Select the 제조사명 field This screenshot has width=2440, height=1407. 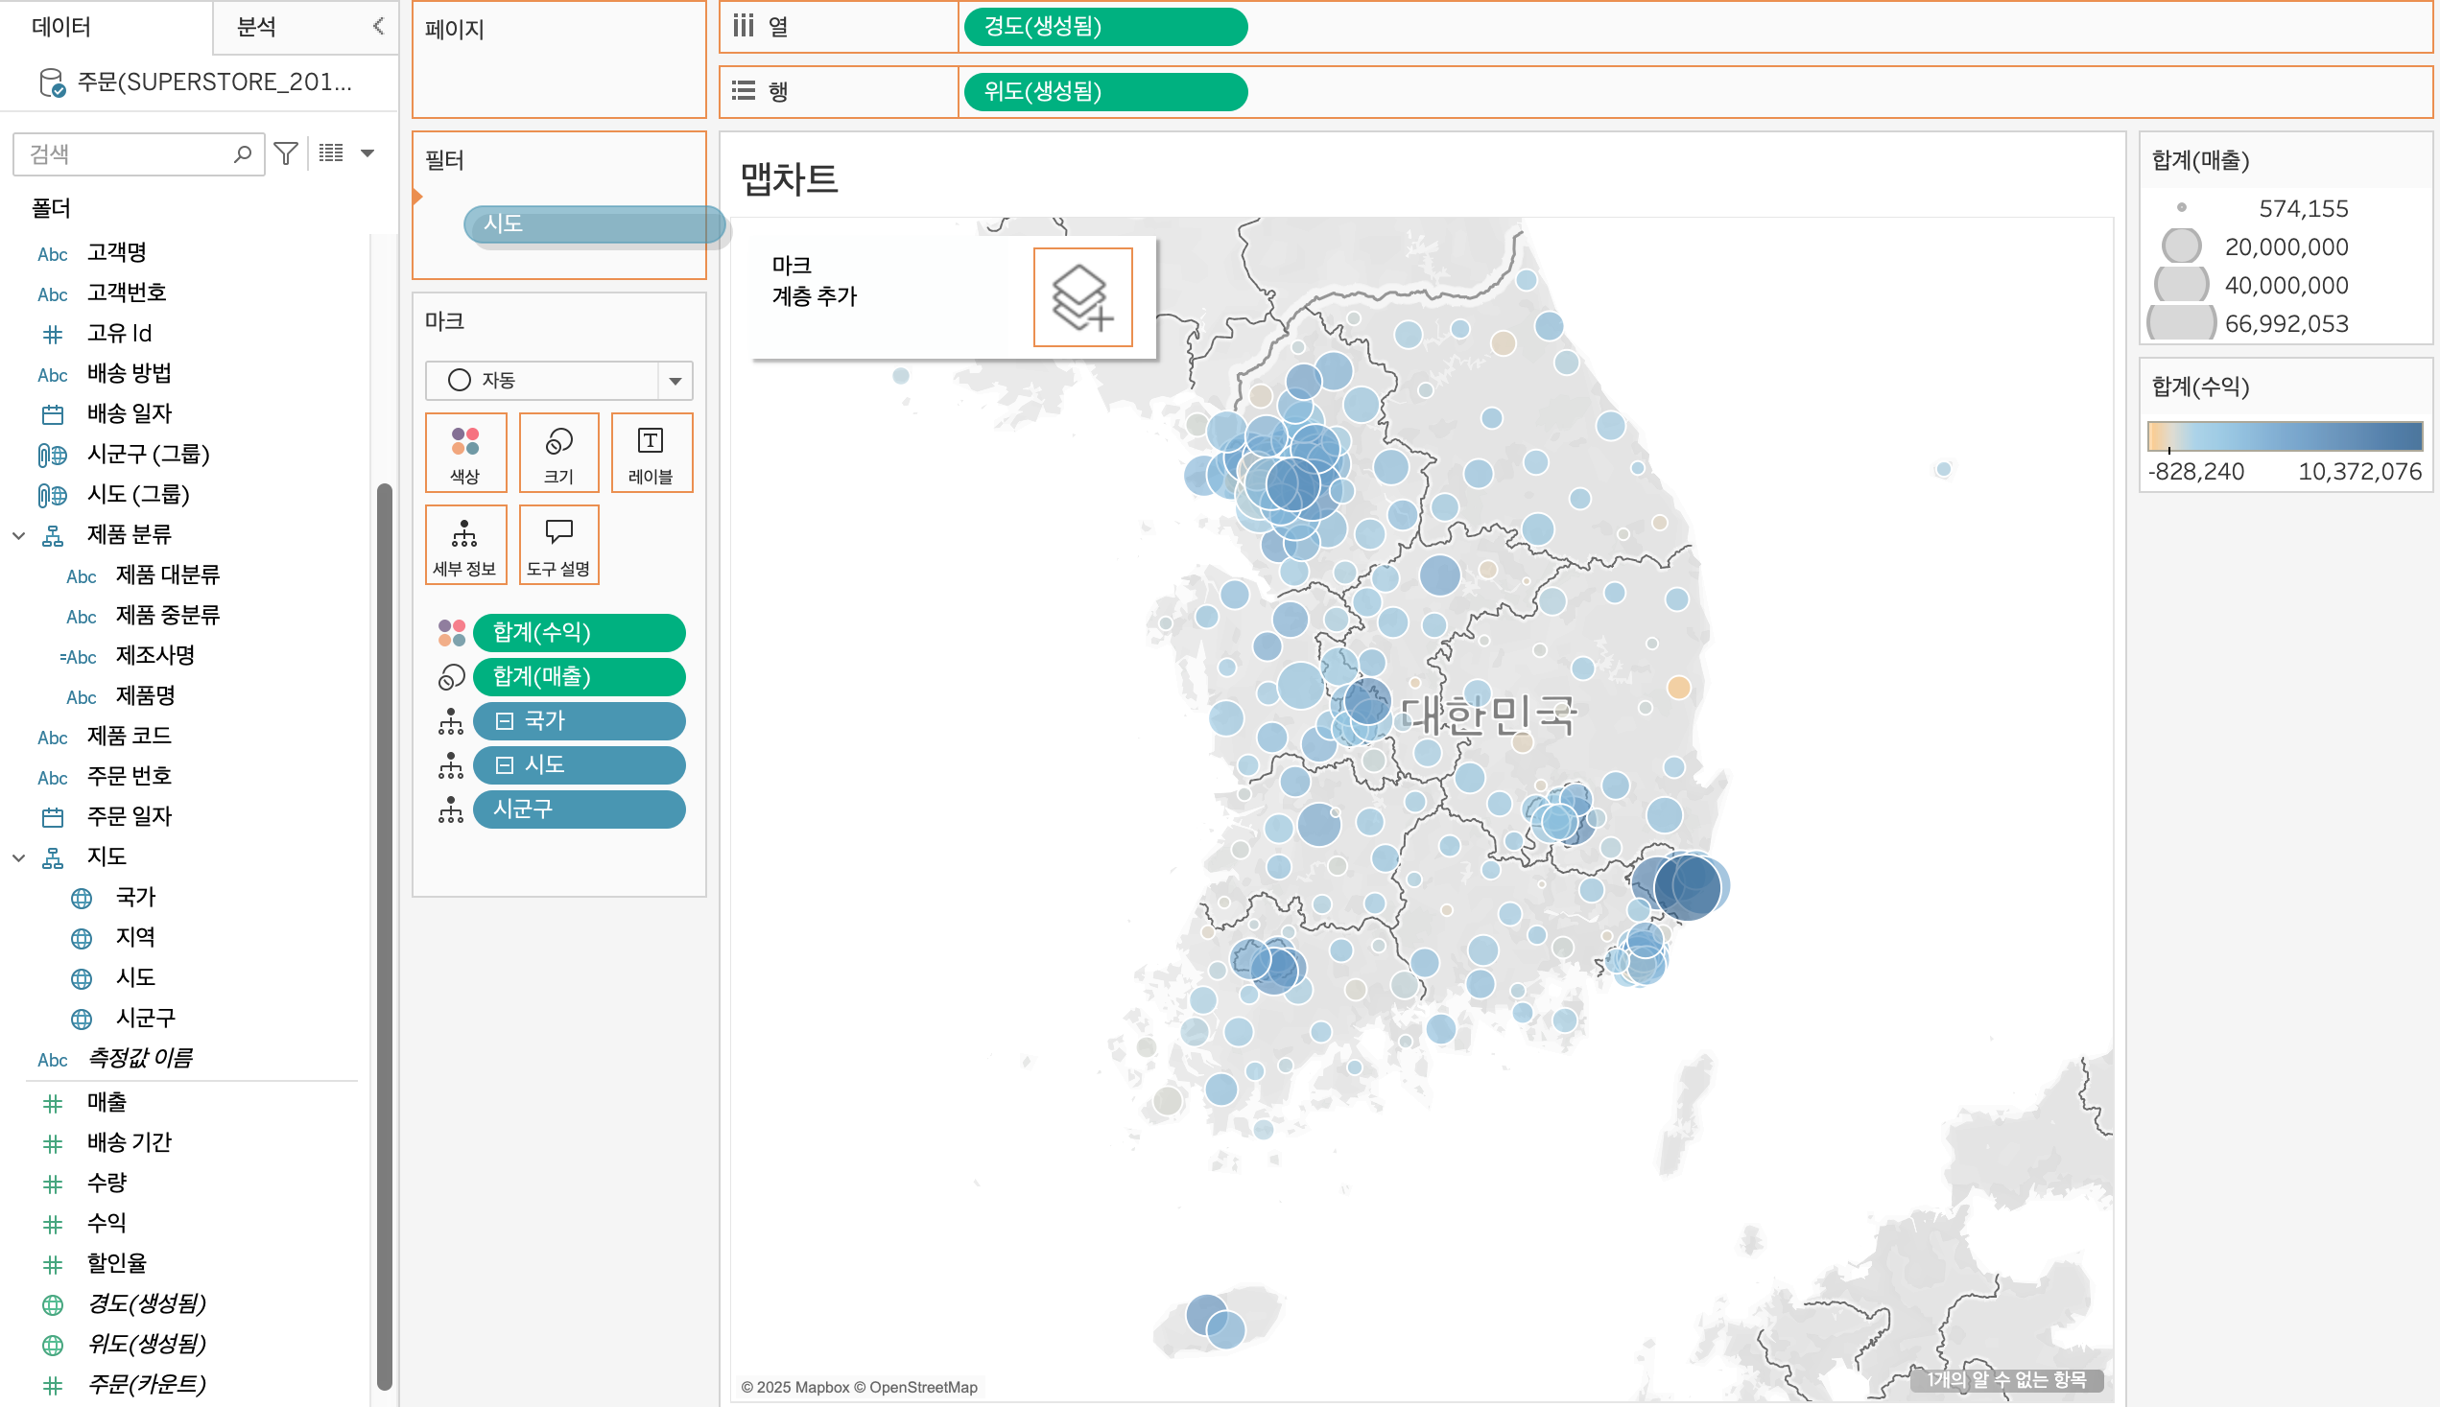tap(154, 655)
